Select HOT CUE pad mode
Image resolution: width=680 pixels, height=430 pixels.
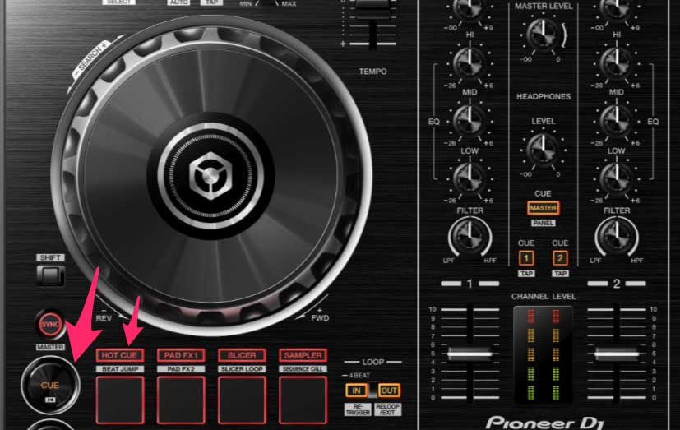click(120, 355)
